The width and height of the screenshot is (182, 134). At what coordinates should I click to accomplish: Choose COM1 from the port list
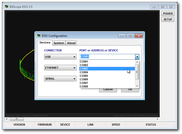(x=107, y=62)
